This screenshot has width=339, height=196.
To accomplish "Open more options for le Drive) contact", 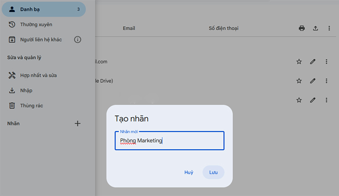I will (326, 81).
